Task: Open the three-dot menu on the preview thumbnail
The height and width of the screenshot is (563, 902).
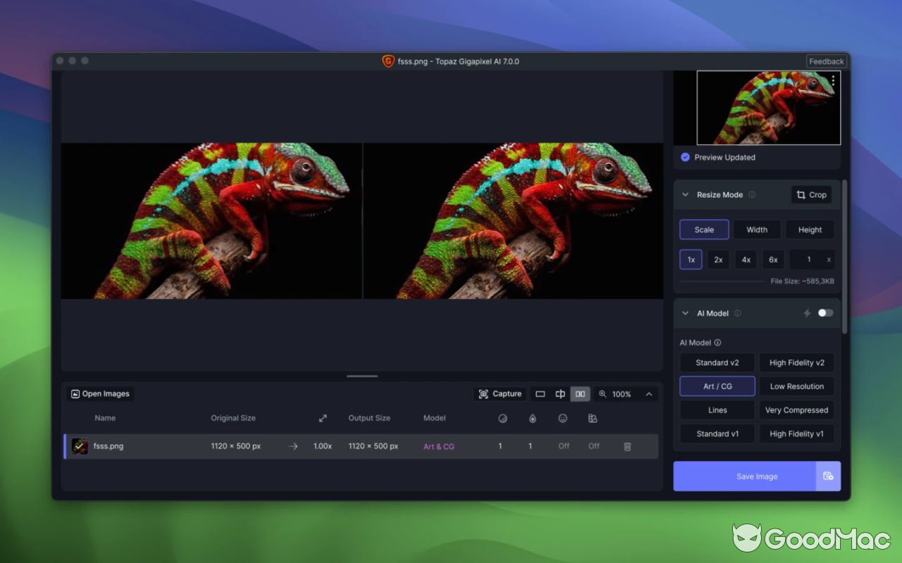Action: tap(833, 81)
